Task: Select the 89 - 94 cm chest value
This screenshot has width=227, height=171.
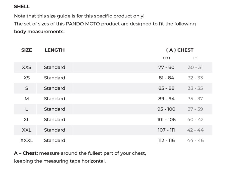Action: pos(166,99)
